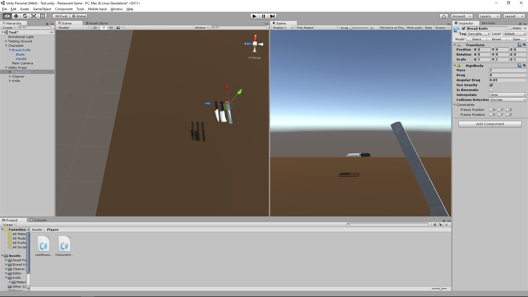This screenshot has width=528, height=297.
Task: Lock the Hierarchy panel
Action: pyautogui.click(x=47, y=24)
